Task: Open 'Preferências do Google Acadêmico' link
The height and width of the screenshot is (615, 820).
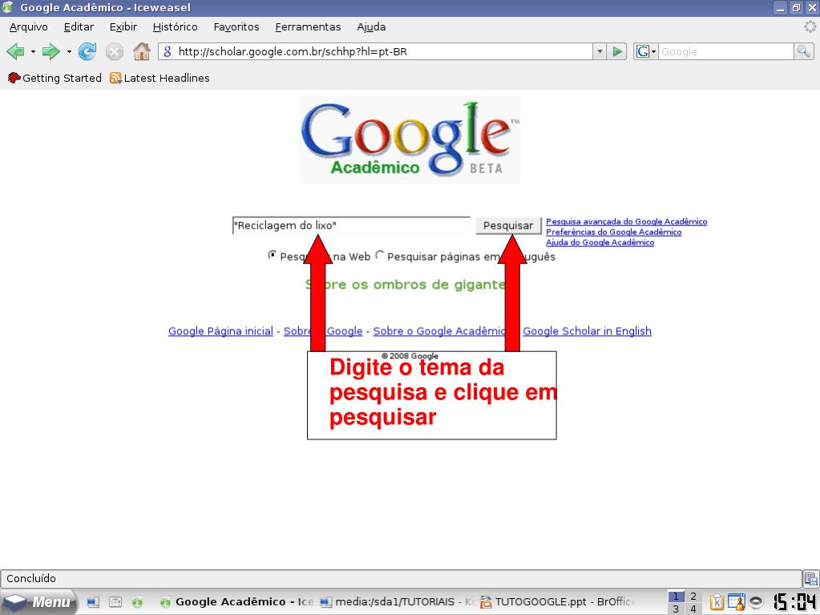Action: [614, 233]
